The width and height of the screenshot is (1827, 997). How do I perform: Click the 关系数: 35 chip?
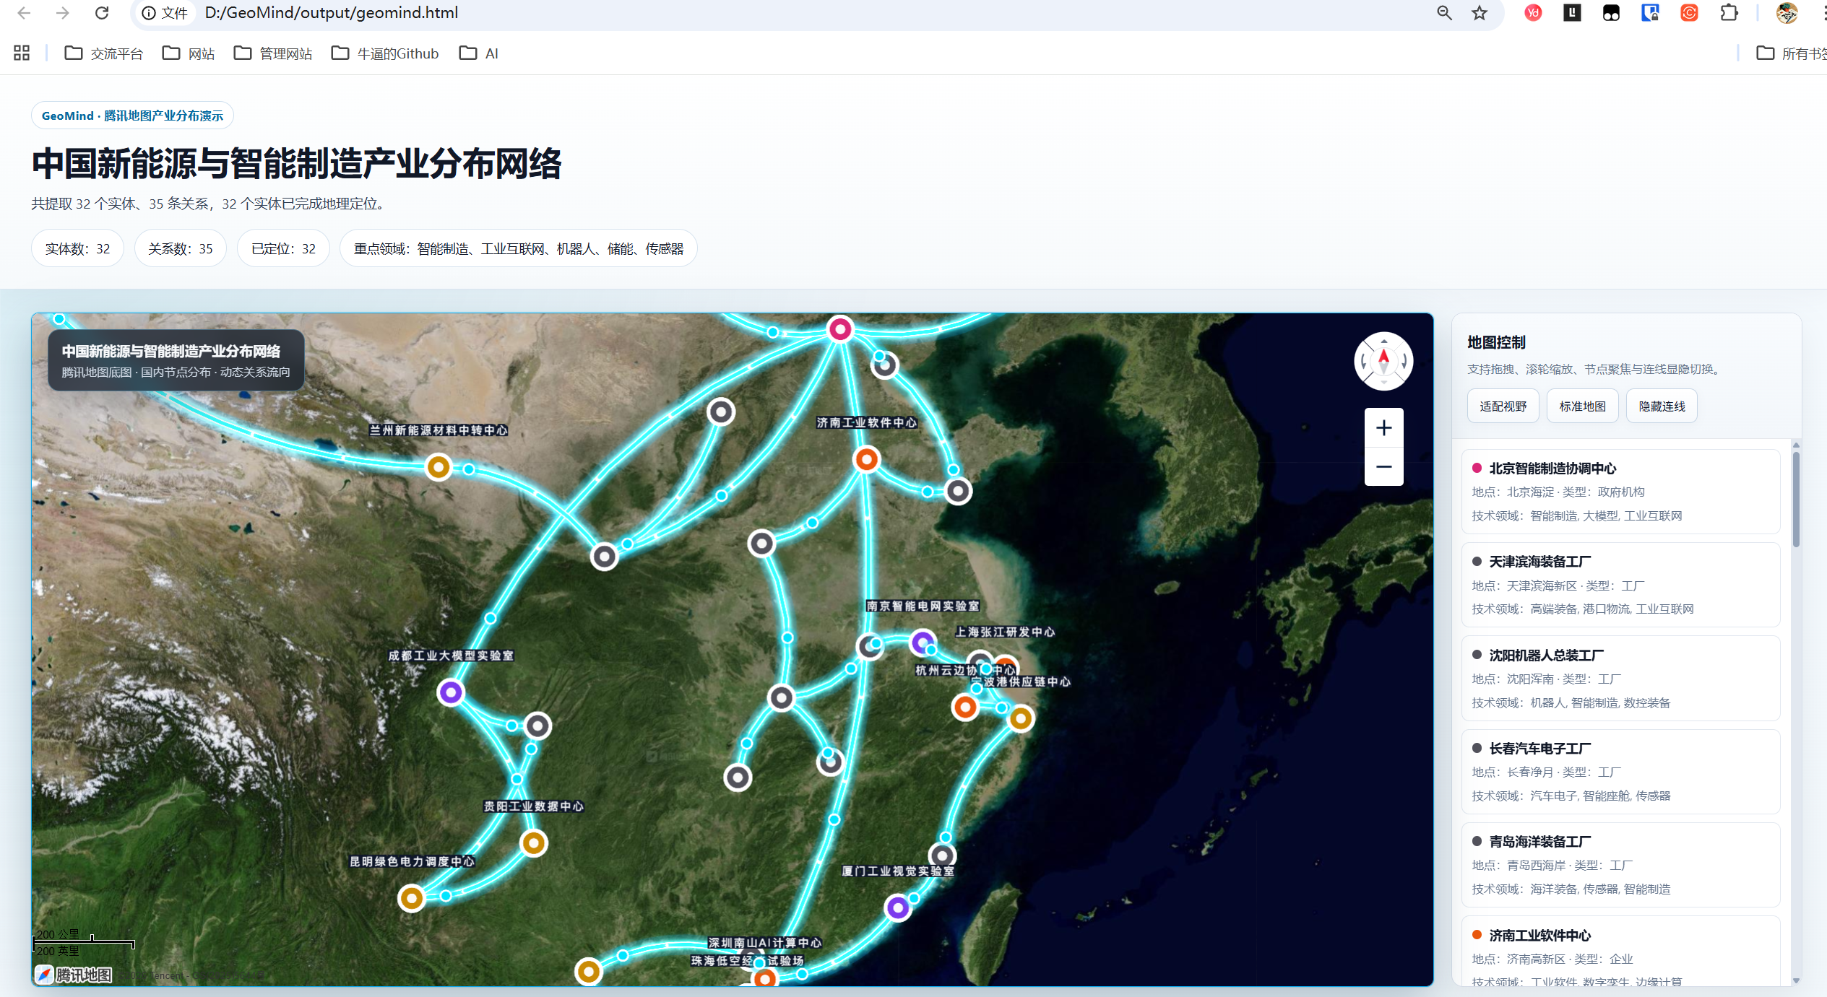[x=181, y=248]
